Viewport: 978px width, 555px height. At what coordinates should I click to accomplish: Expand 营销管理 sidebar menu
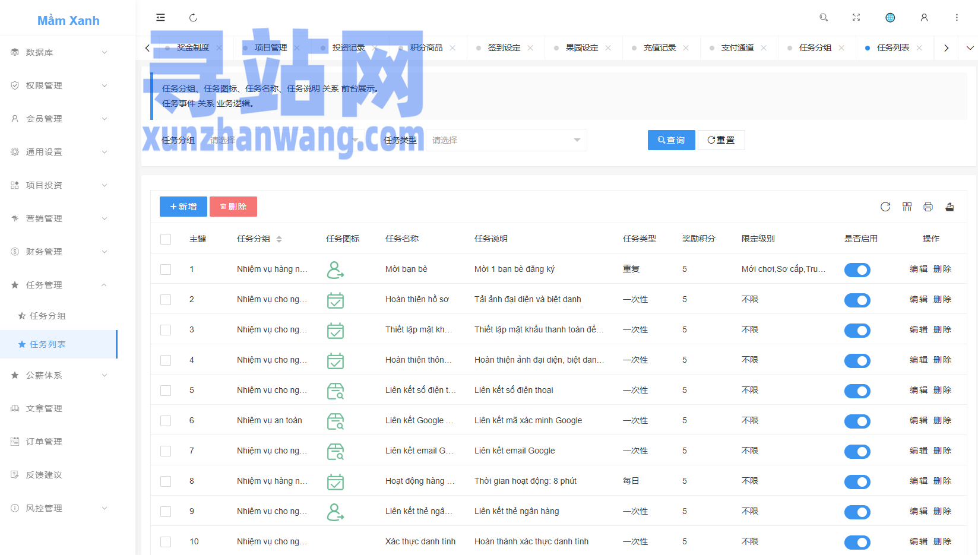click(x=59, y=218)
